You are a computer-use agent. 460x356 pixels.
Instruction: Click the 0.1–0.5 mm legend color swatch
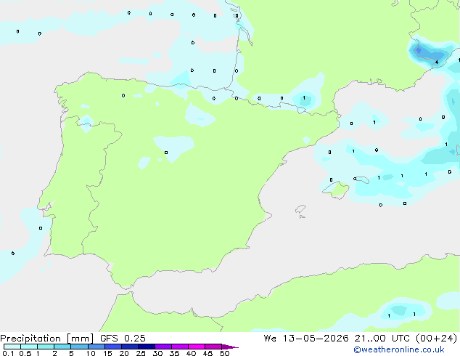pos(12,347)
